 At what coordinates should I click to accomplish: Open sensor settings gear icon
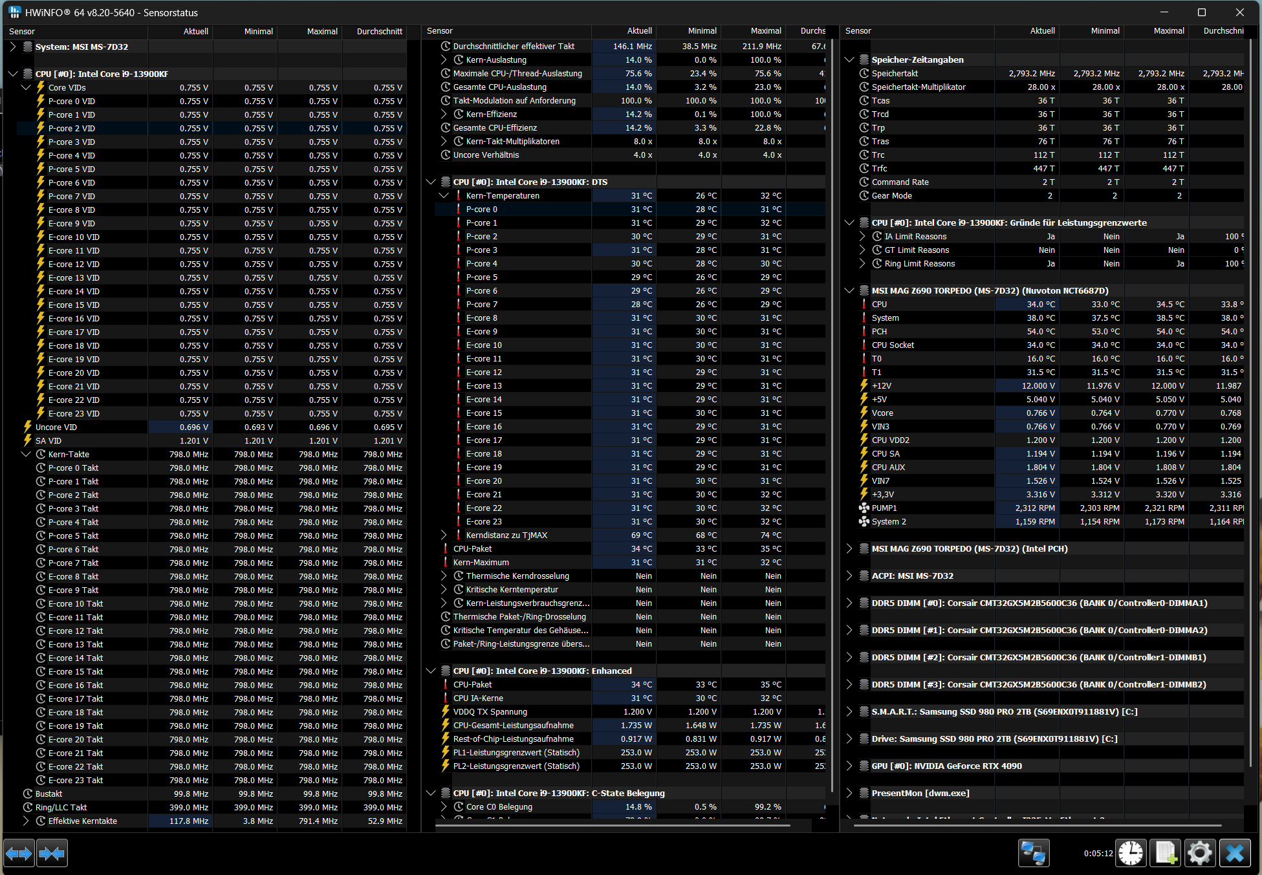click(1200, 854)
